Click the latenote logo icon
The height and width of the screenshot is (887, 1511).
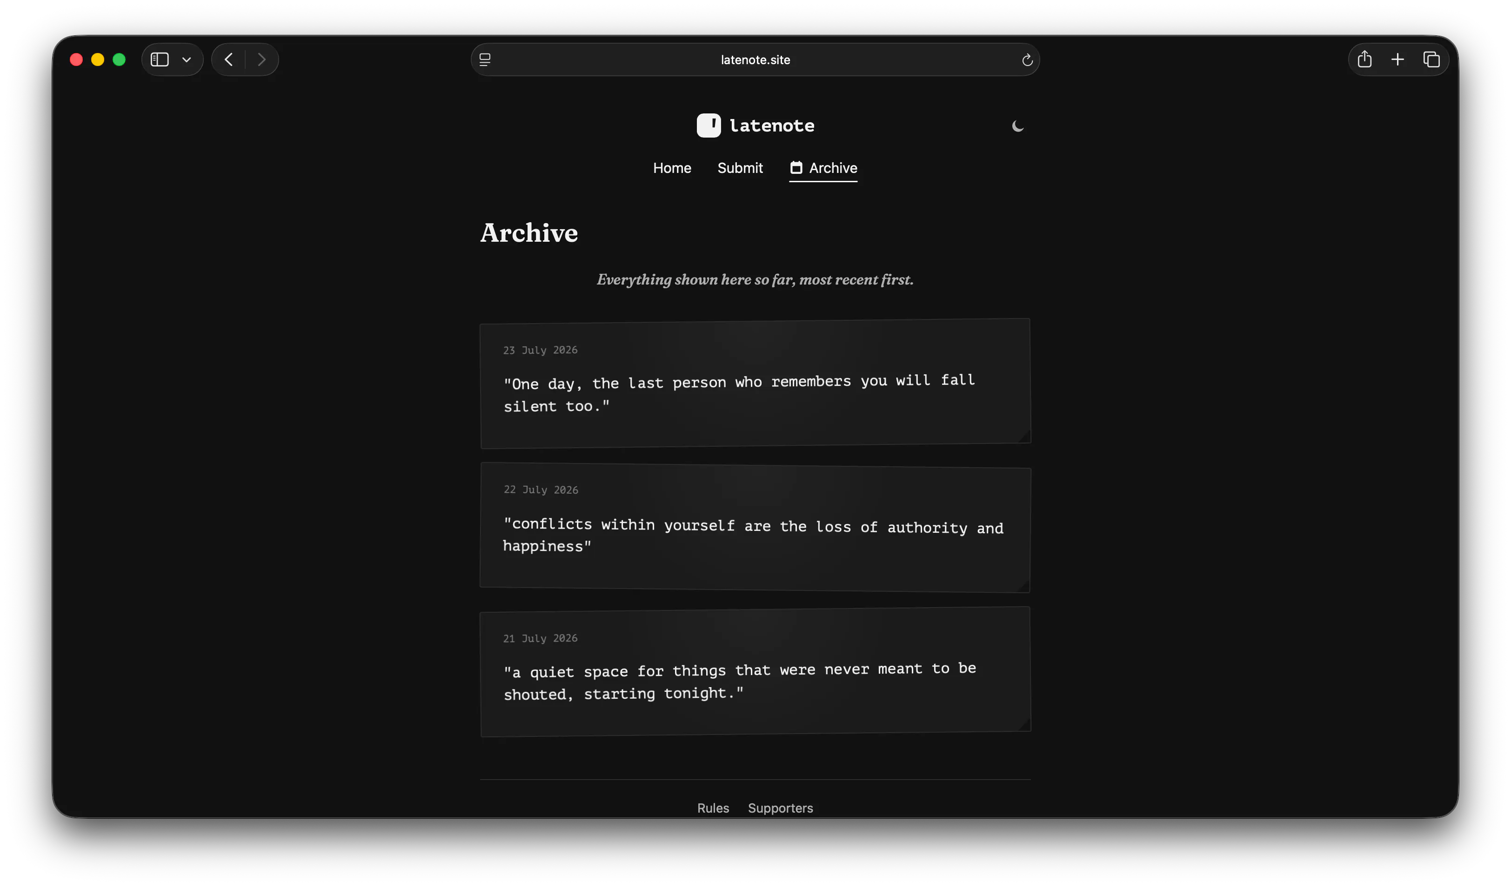pos(709,125)
